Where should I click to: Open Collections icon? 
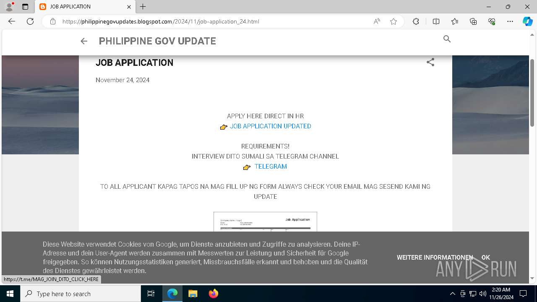pos(473,21)
